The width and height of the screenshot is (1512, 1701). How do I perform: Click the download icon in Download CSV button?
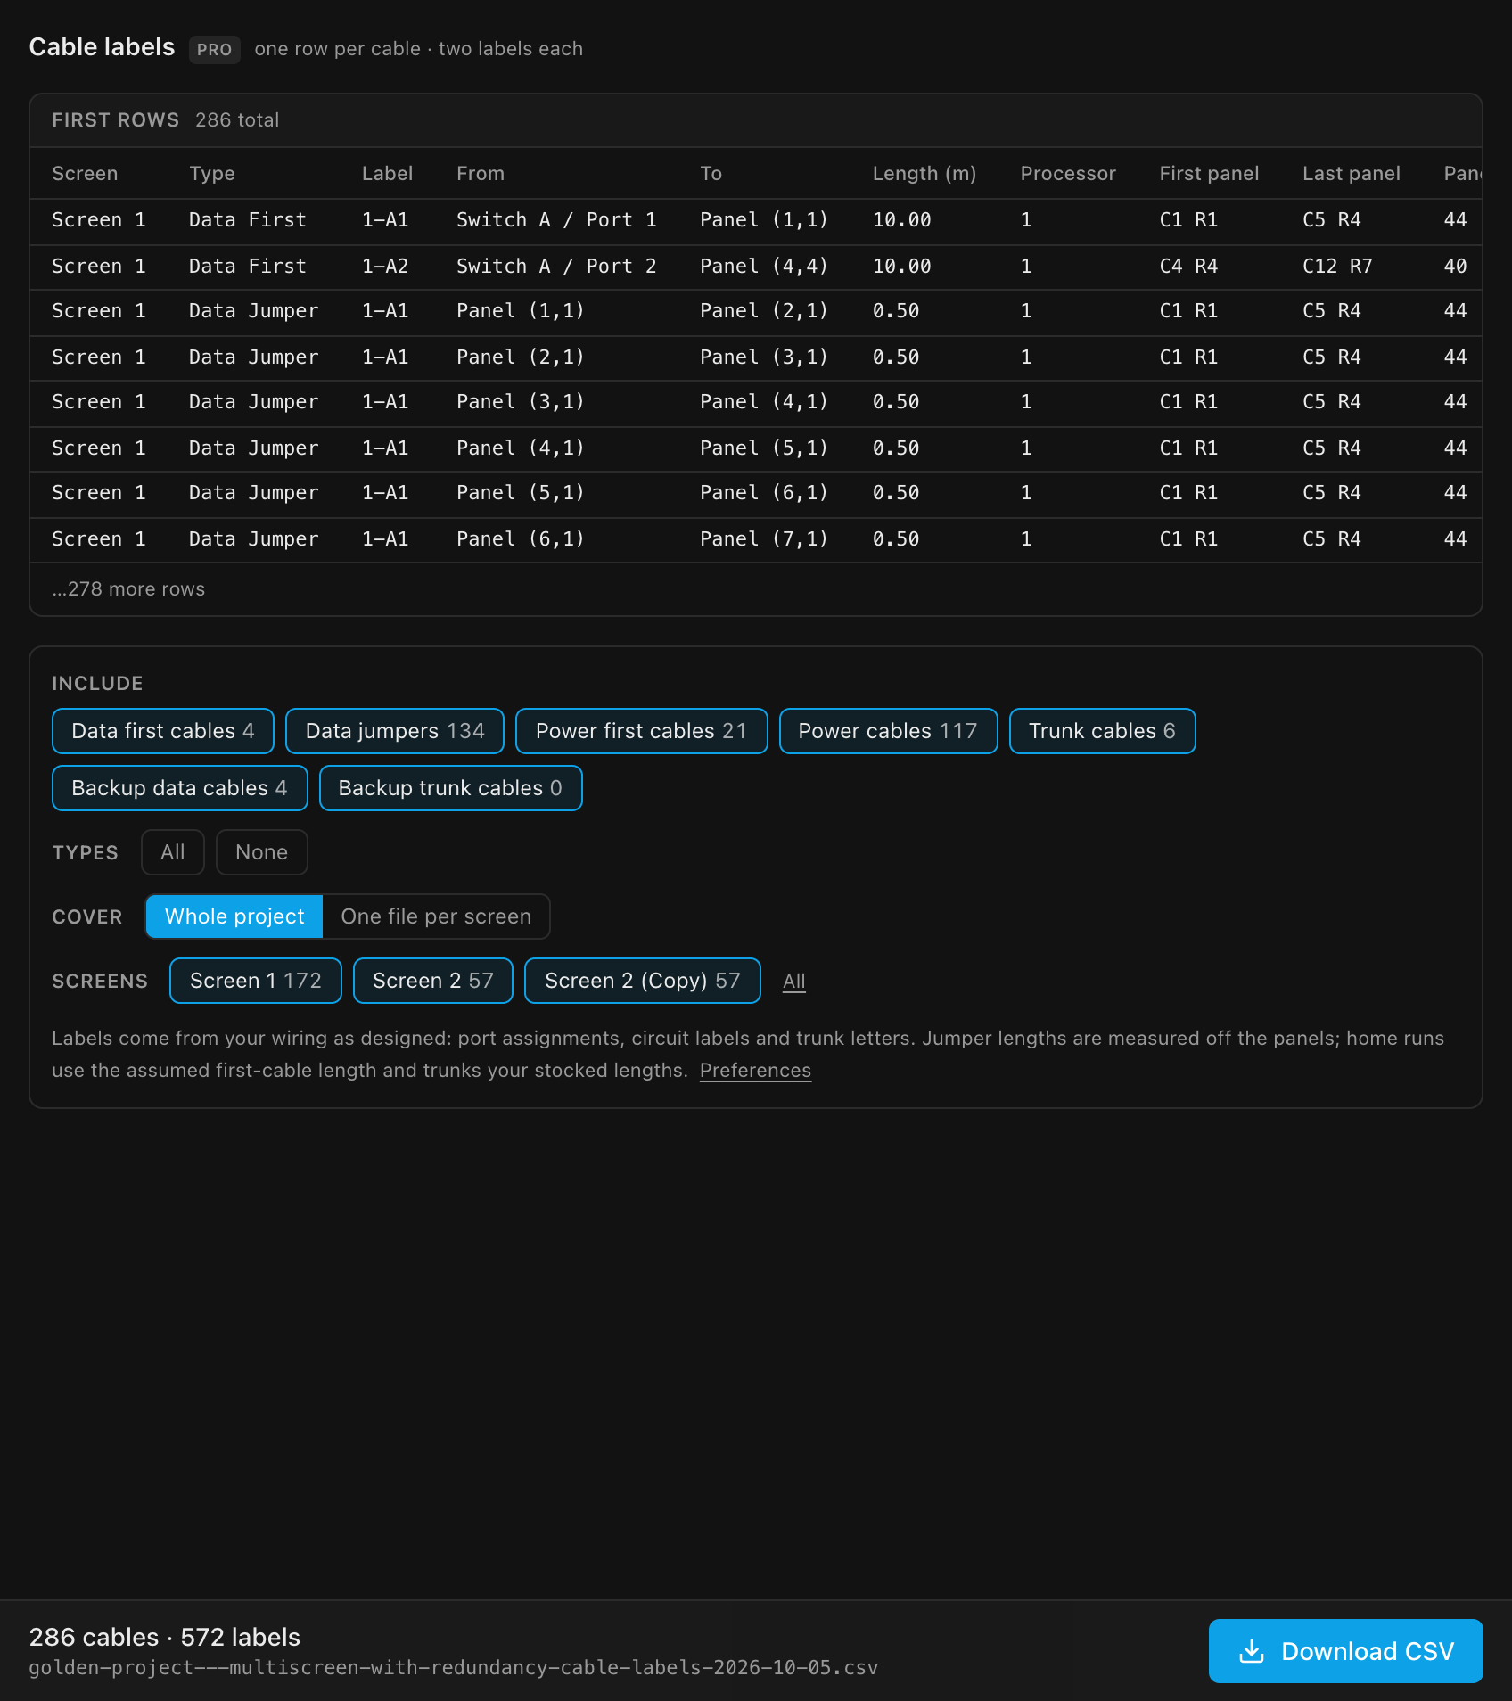click(x=1252, y=1651)
